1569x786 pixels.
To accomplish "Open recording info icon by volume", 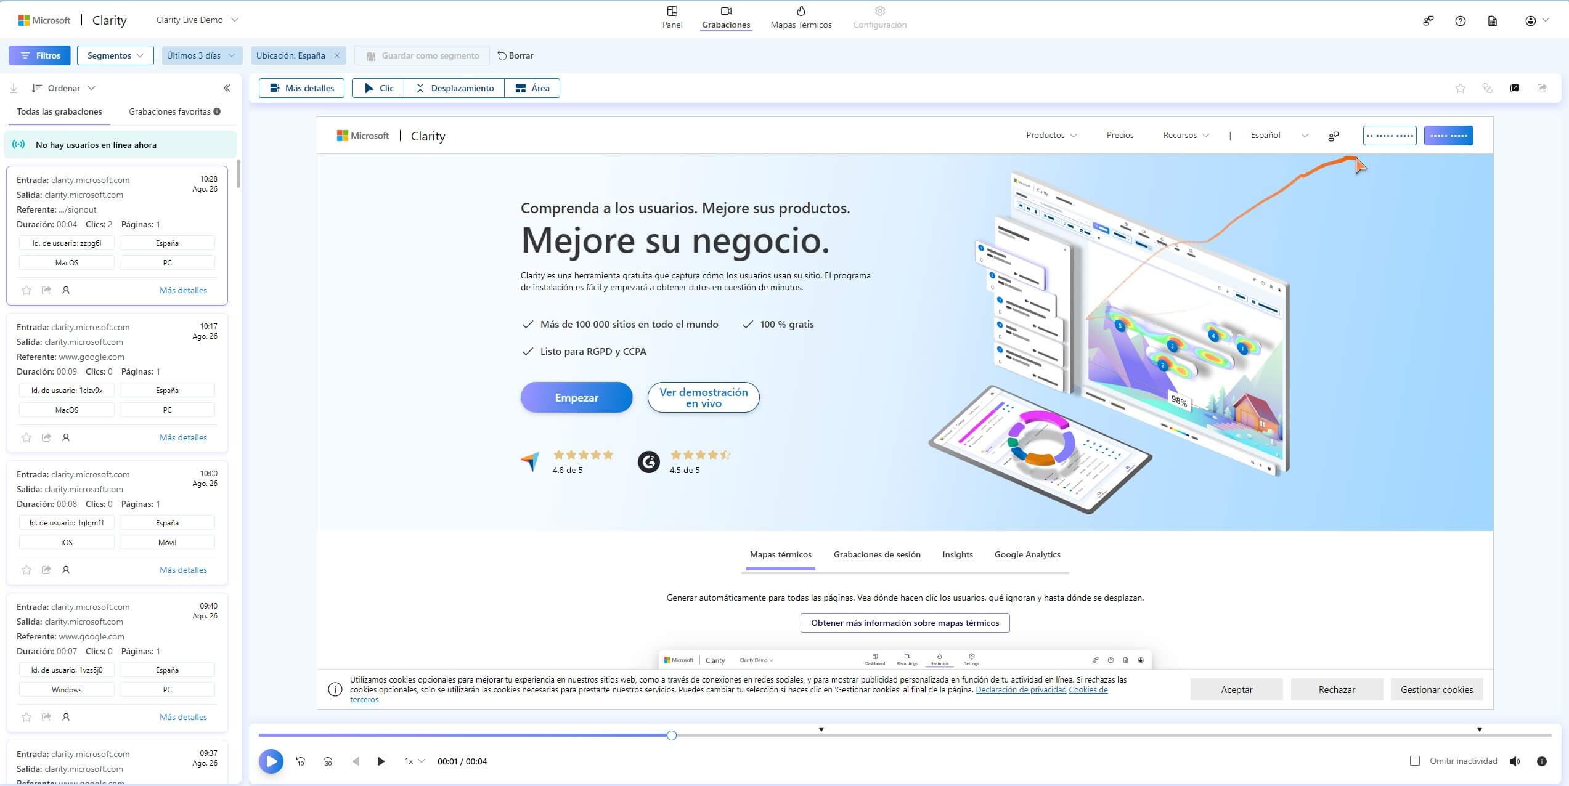I will coord(1542,761).
